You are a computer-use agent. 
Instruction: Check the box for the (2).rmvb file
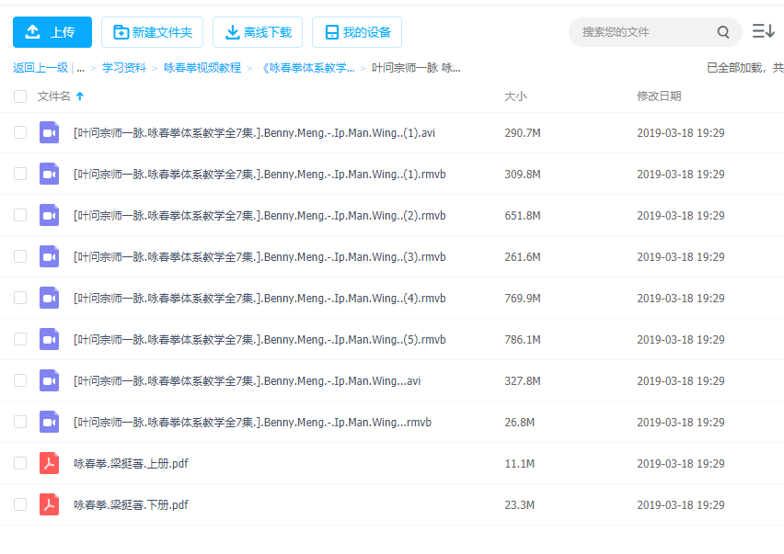tap(20, 215)
